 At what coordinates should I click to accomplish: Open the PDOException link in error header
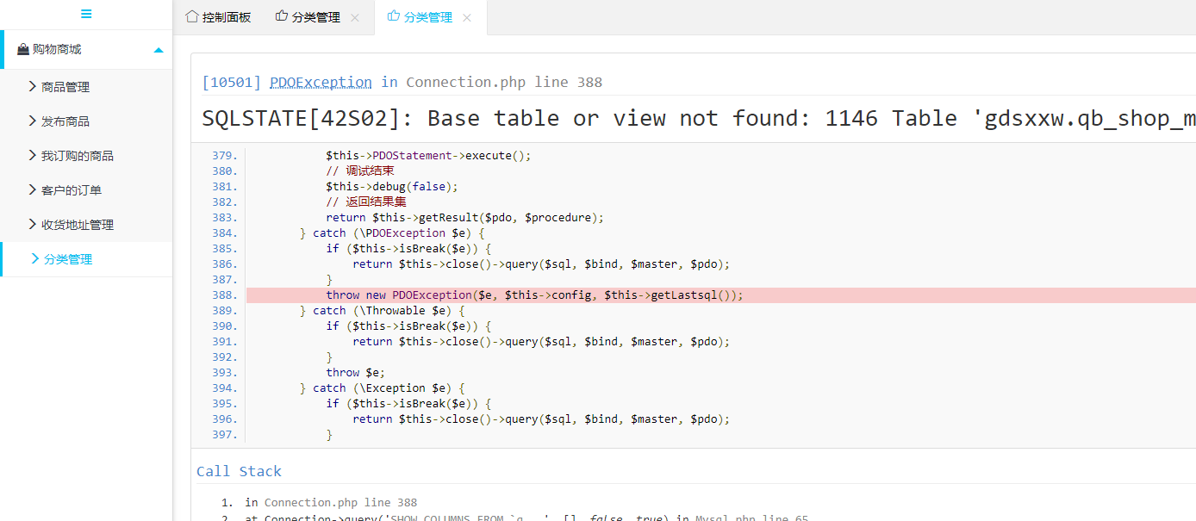tap(321, 83)
